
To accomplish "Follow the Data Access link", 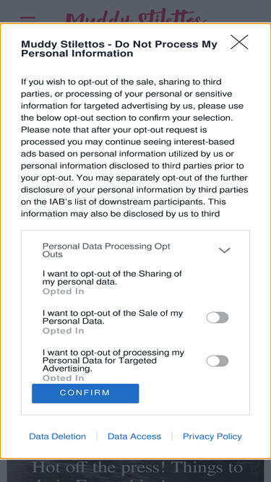I will coord(134,436).
